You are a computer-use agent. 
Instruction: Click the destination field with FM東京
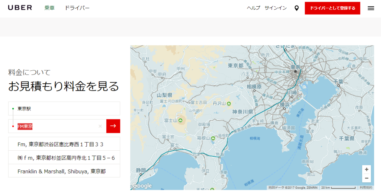click(x=57, y=126)
